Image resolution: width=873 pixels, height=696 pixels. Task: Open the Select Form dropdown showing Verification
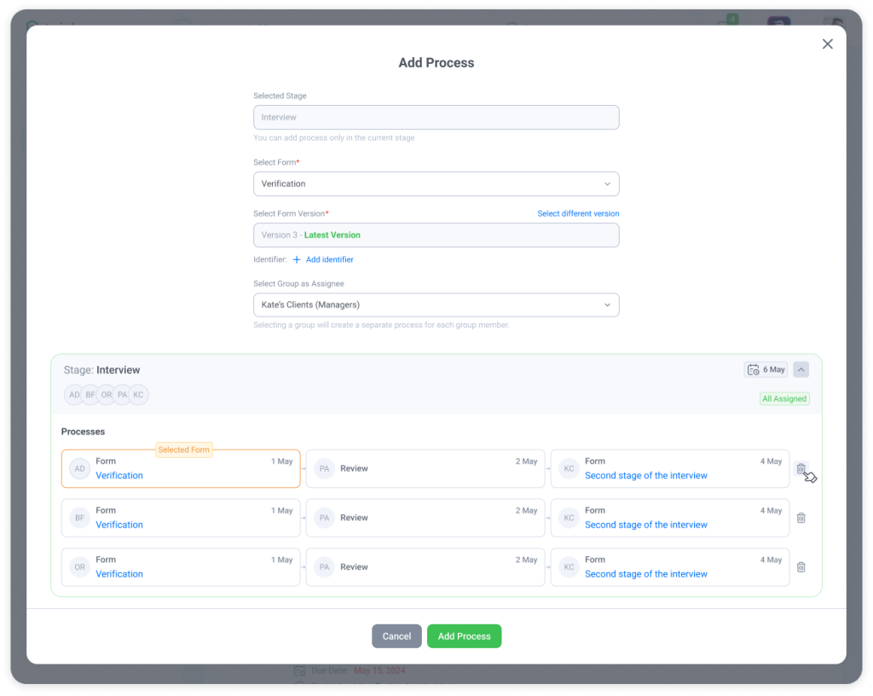436,183
